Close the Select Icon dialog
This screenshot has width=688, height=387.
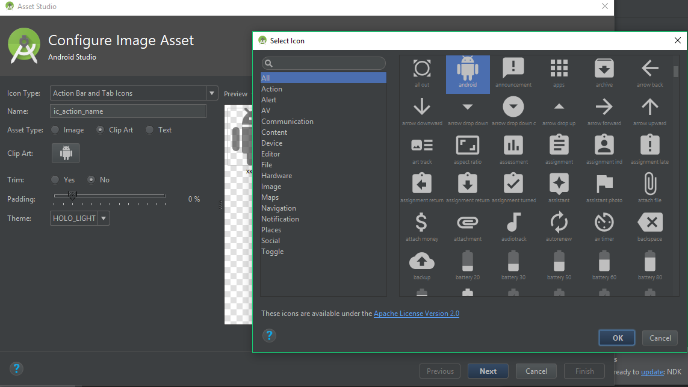click(678, 40)
